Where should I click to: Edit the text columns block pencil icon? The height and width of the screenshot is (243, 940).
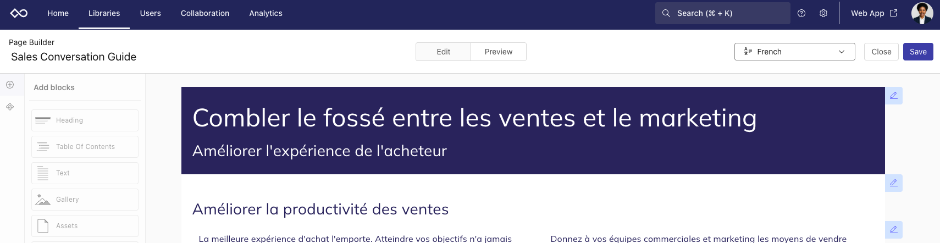pyautogui.click(x=894, y=230)
